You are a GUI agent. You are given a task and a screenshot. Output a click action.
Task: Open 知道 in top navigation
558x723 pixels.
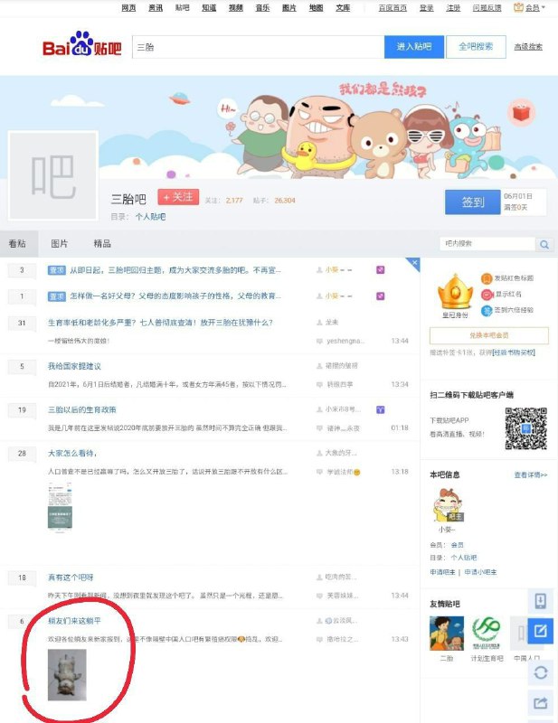point(209,7)
